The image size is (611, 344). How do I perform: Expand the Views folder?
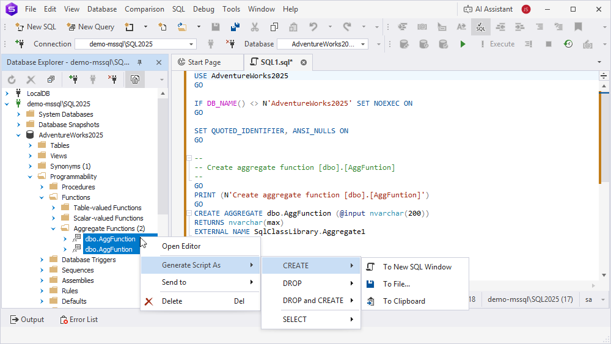click(31, 156)
